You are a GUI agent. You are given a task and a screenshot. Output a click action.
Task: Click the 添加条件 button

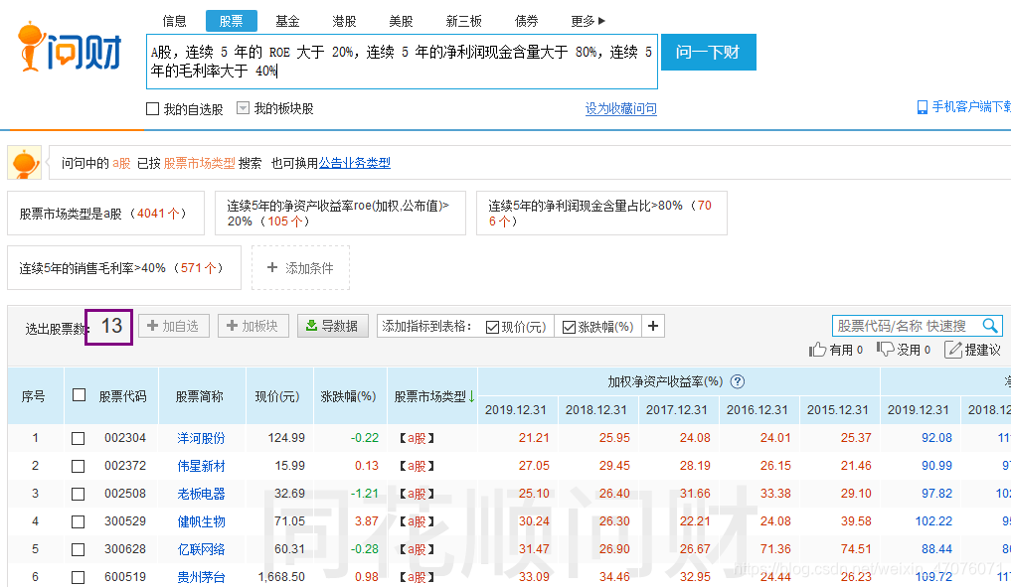click(x=300, y=267)
